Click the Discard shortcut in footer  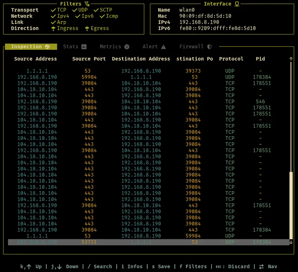click(x=232, y=266)
